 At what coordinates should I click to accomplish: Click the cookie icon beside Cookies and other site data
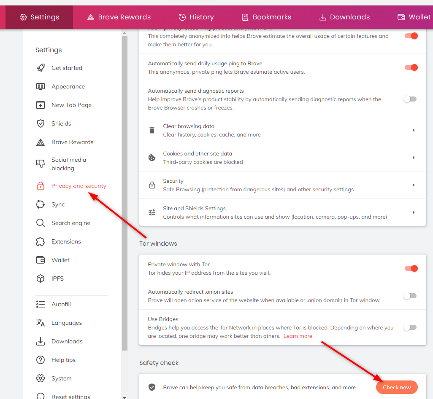[152, 158]
